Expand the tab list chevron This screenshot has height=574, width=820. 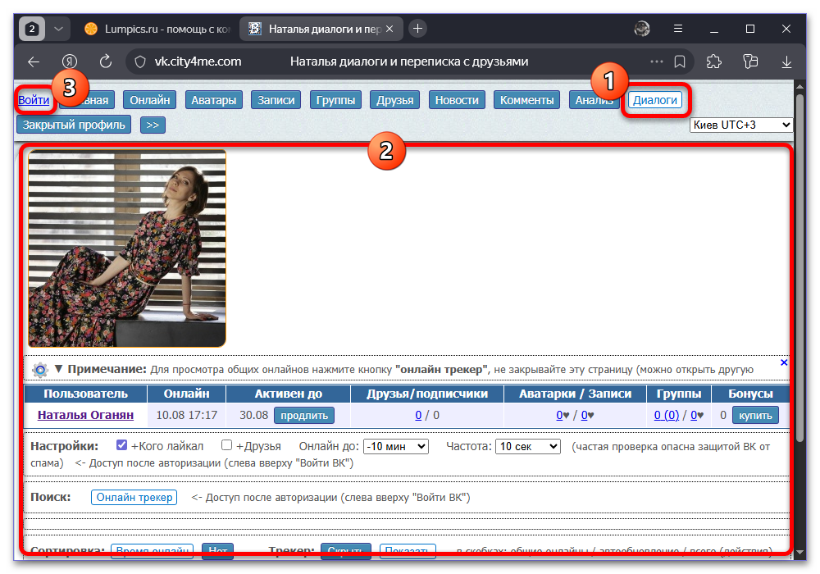[58, 29]
